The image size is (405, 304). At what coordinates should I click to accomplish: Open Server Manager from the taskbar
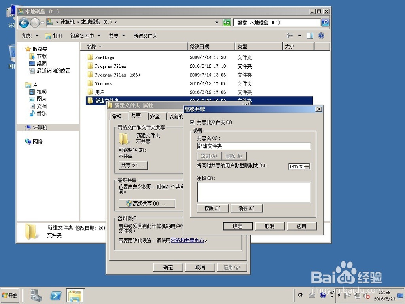coord(36,295)
